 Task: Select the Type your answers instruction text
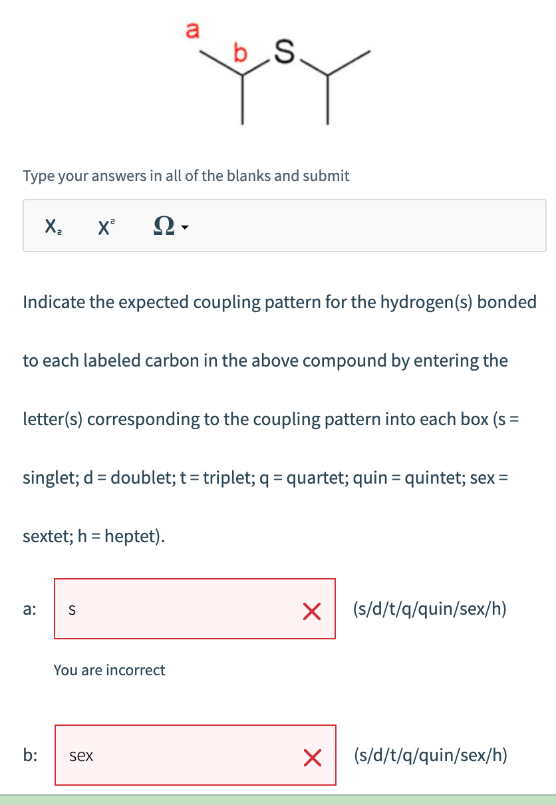(x=186, y=175)
